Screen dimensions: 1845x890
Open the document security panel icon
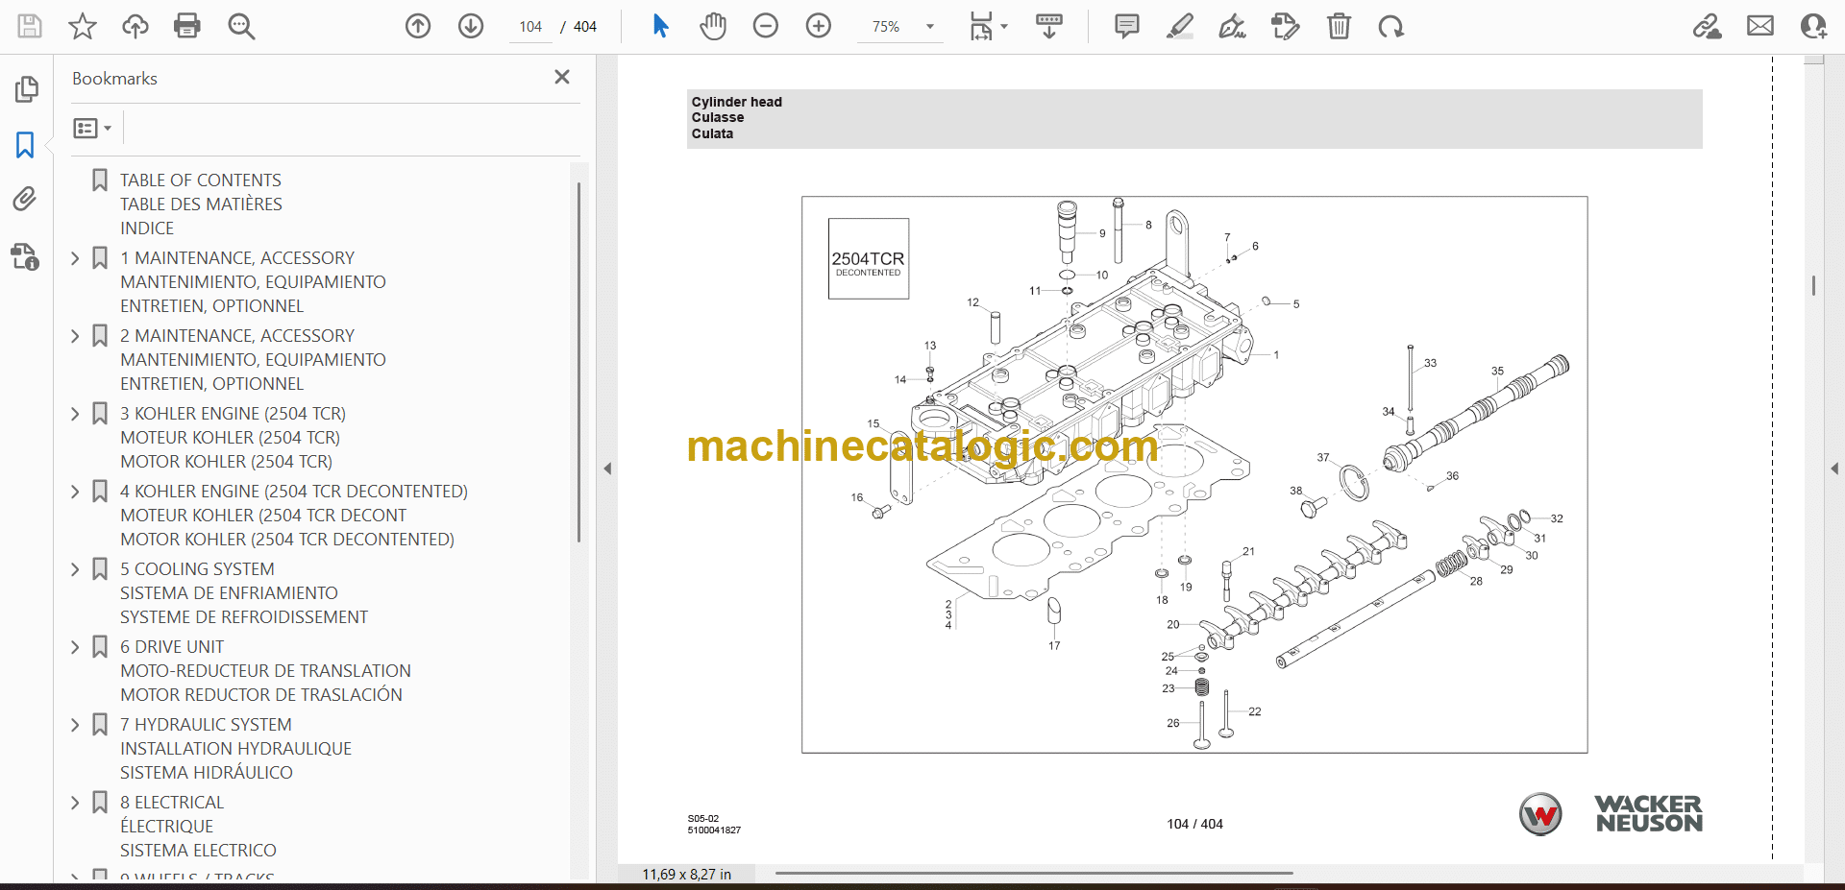tap(25, 256)
